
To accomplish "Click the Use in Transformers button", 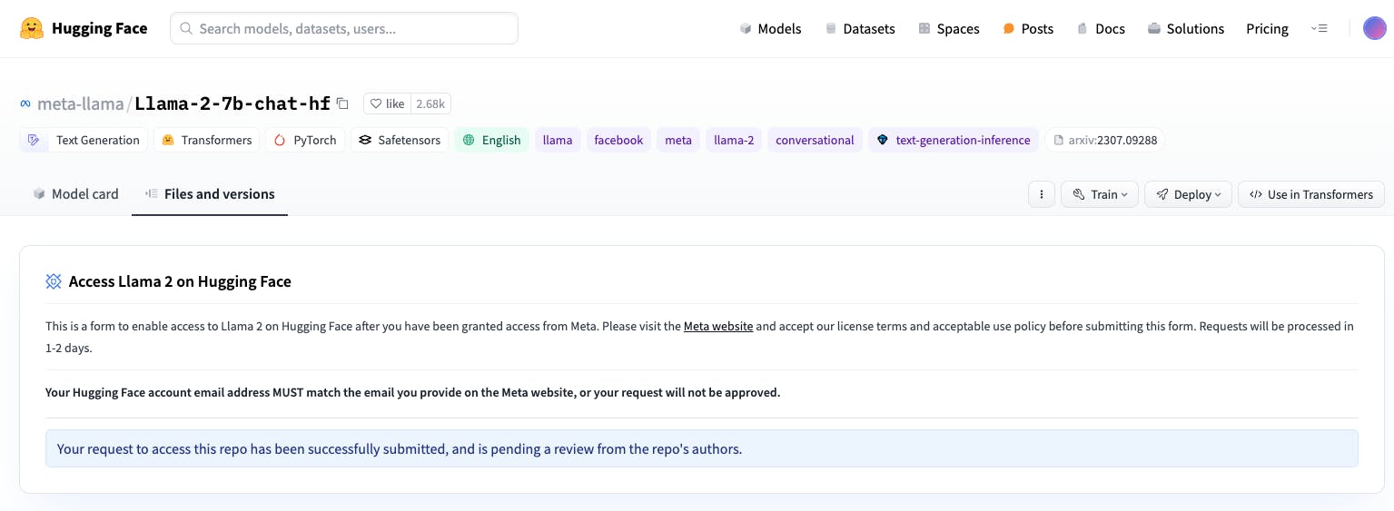I will click(1311, 194).
